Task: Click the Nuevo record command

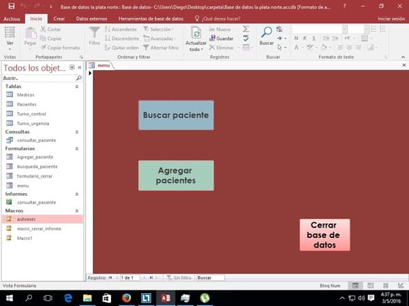Action: click(x=220, y=29)
